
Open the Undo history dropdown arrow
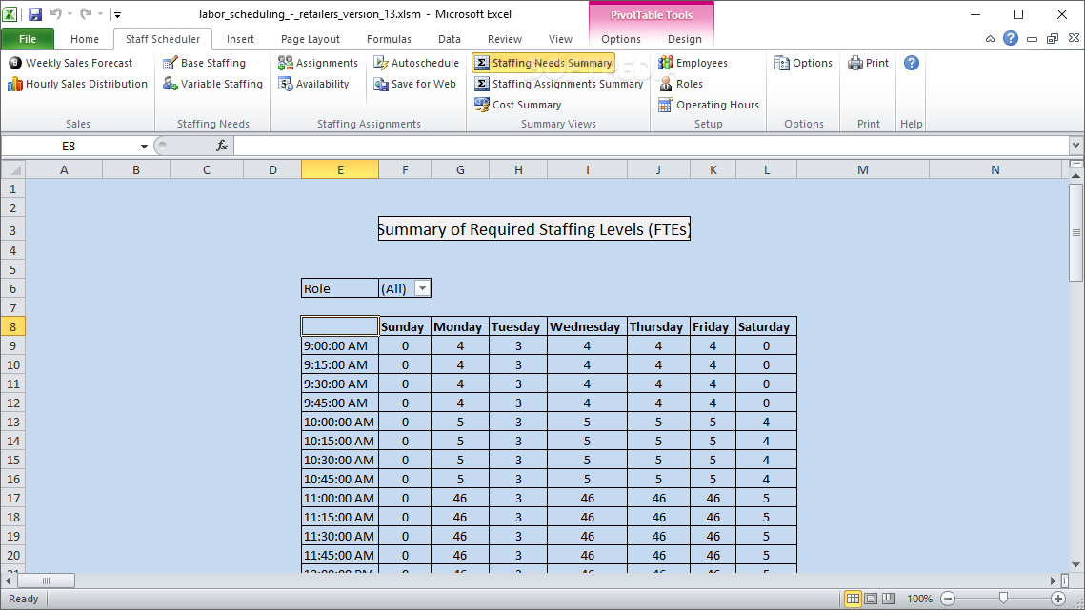pos(70,14)
